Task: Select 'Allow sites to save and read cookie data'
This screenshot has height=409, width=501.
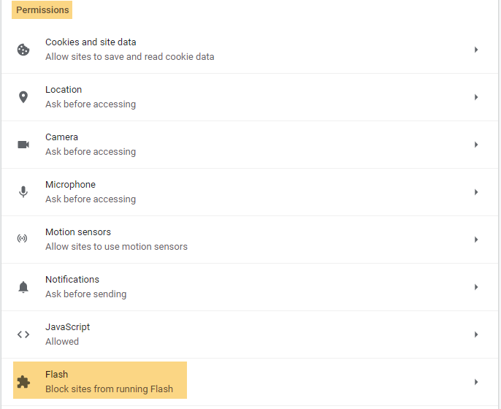Action: pos(129,57)
